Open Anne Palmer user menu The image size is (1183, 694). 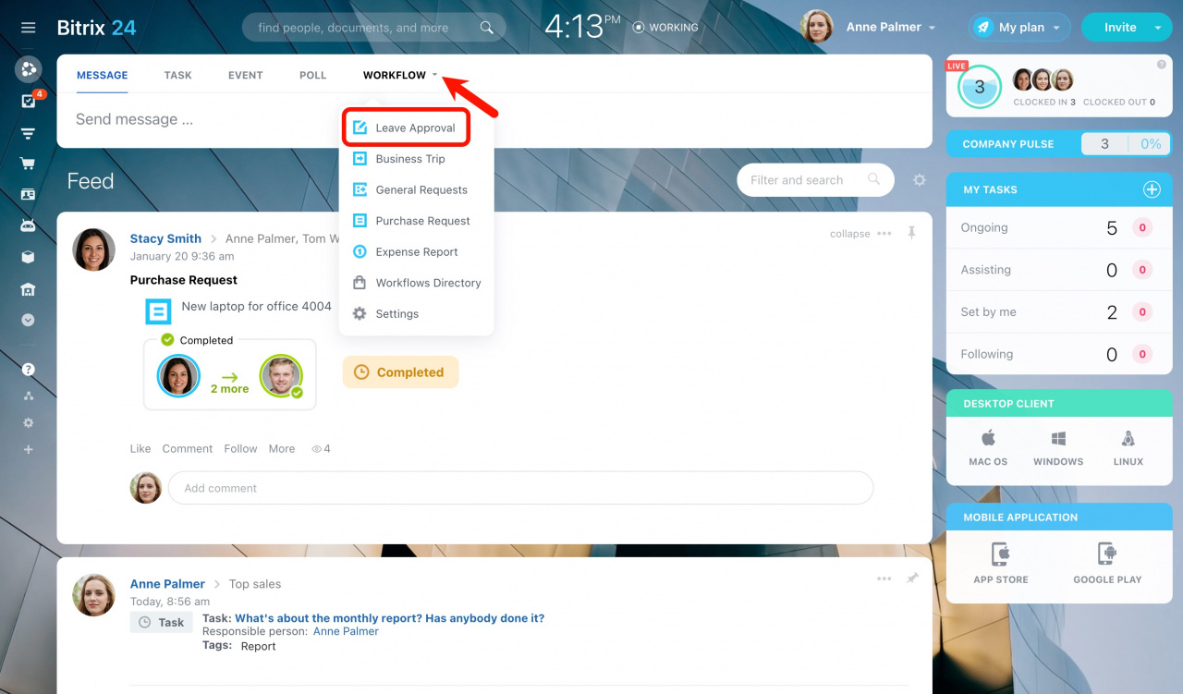point(869,27)
